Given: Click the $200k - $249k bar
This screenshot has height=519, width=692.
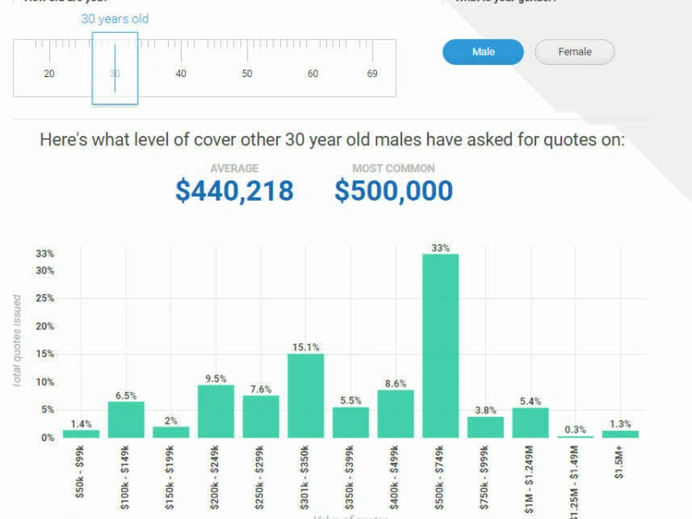Looking at the screenshot, I should pos(215,411).
